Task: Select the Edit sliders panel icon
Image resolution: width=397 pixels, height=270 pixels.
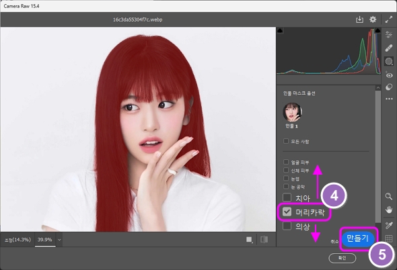Action: click(389, 34)
